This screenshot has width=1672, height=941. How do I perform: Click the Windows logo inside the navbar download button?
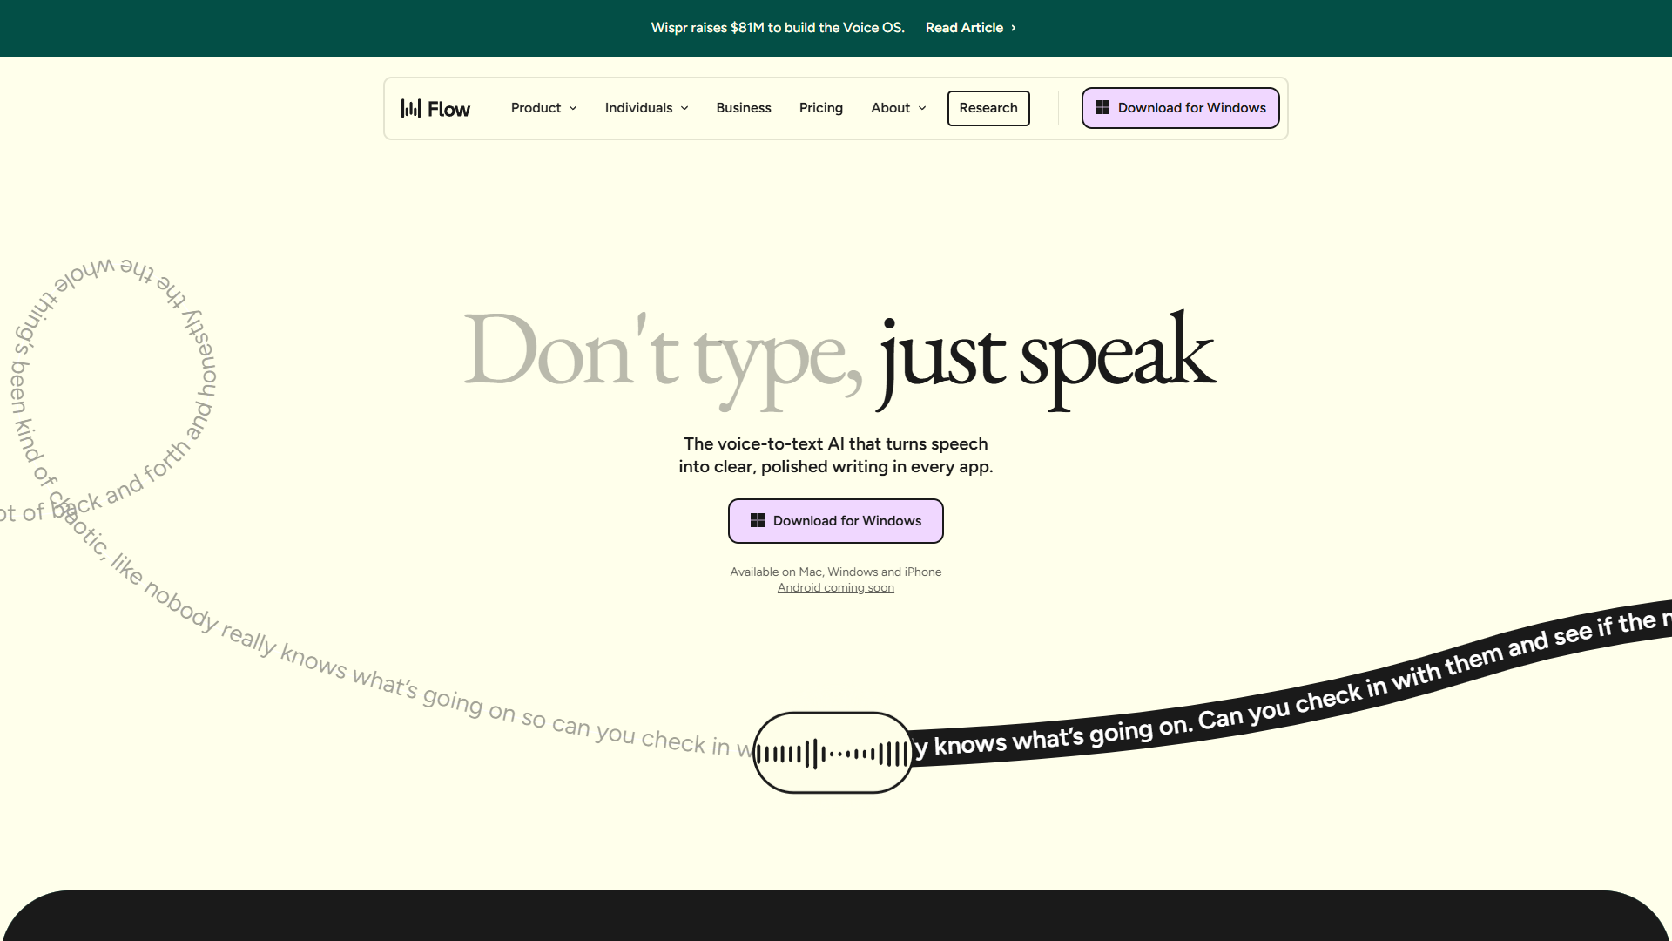click(1102, 107)
